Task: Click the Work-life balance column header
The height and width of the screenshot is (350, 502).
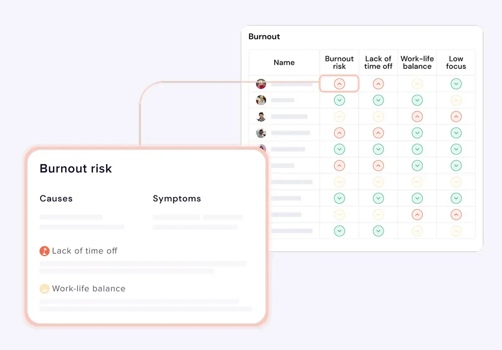Action: (417, 63)
